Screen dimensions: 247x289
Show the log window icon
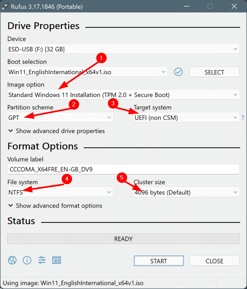56,260
